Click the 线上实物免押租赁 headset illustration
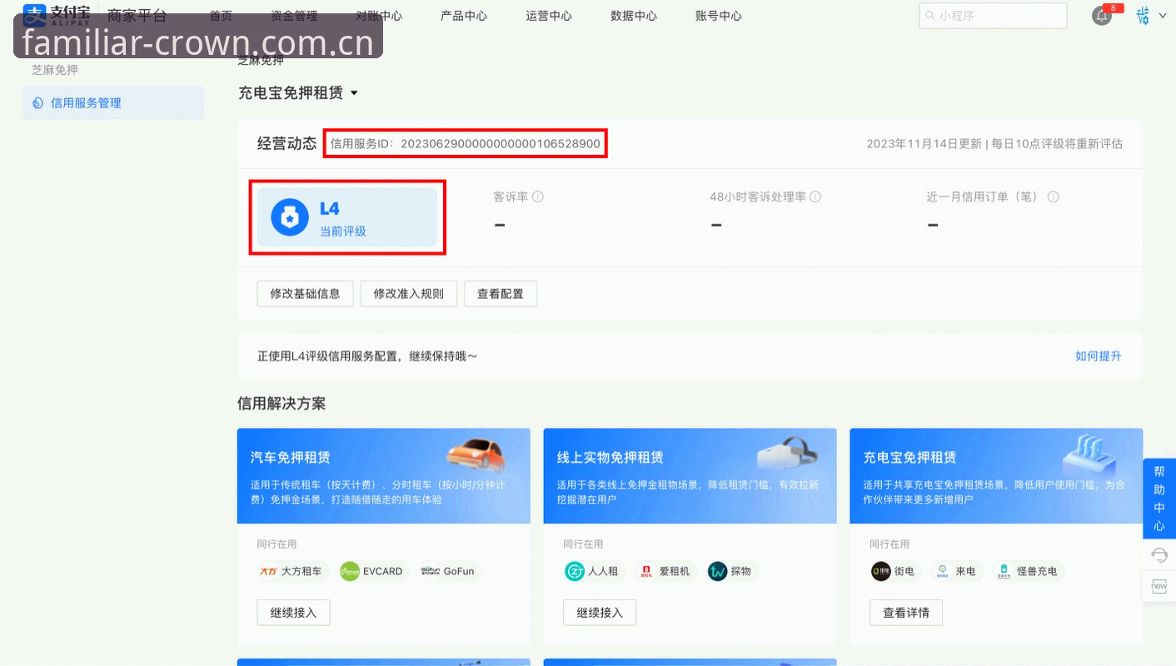The width and height of the screenshot is (1176, 666). (787, 455)
